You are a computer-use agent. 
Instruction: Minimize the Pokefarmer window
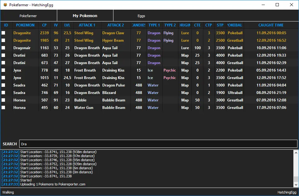coord(263,5)
